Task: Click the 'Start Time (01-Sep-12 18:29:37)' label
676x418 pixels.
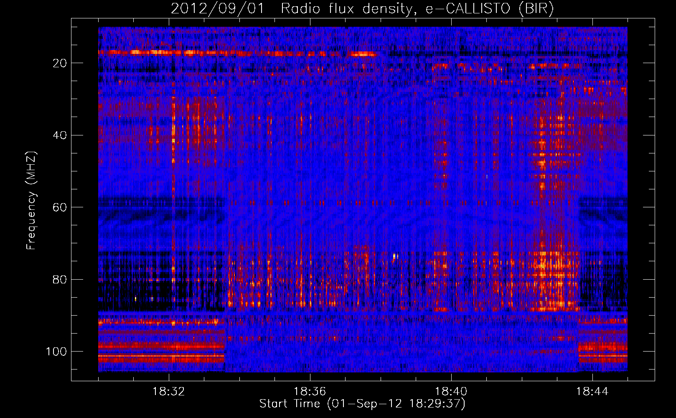Action: click(362, 404)
